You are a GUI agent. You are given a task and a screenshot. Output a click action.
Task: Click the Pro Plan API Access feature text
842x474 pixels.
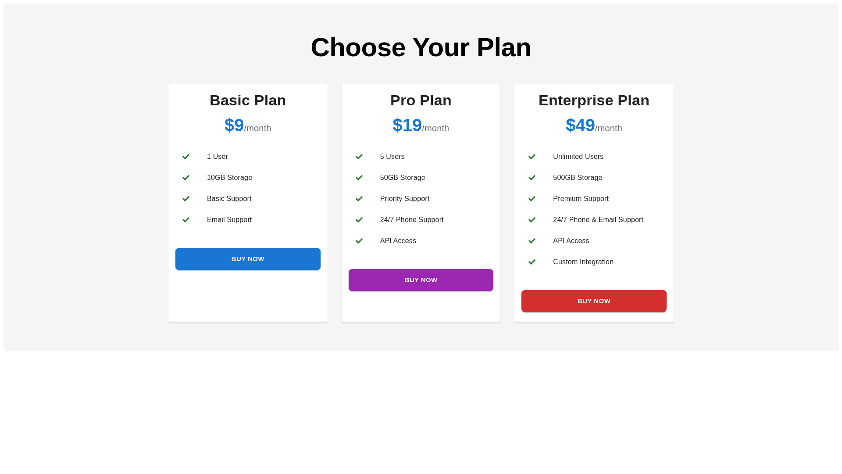(398, 241)
